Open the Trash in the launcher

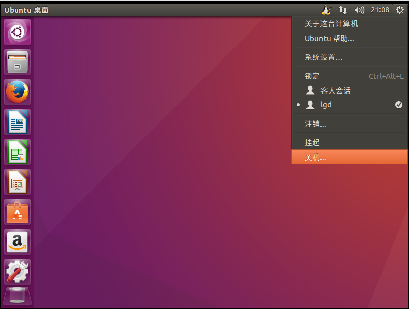click(17, 296)
